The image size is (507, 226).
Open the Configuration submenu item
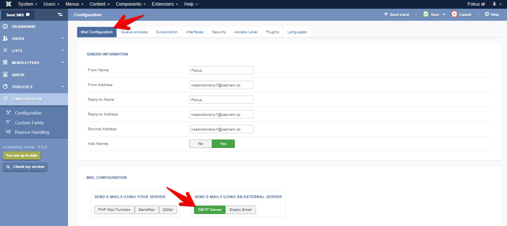click(x=28, y=113)
